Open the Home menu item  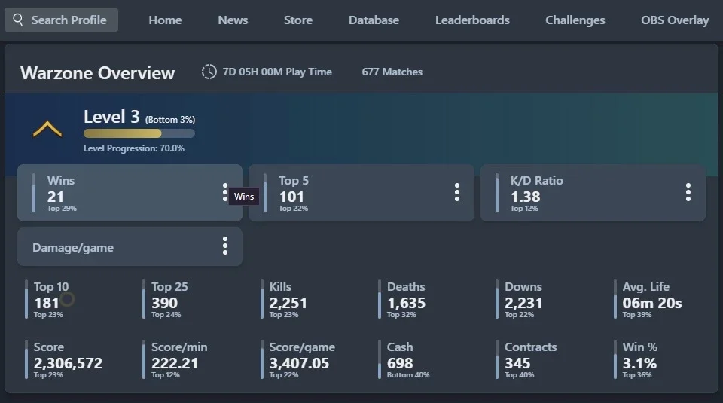coord(165,20)
